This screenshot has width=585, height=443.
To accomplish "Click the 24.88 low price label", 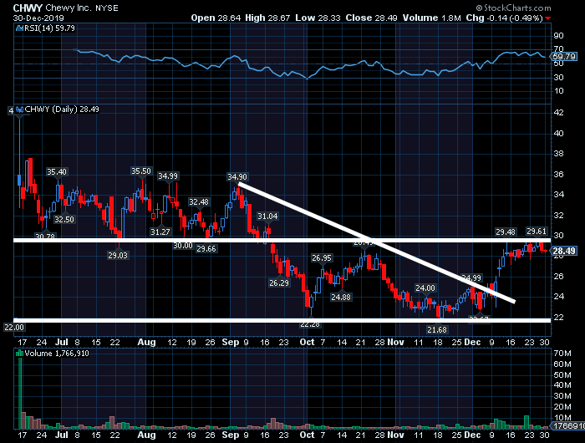I will (341, 297).
